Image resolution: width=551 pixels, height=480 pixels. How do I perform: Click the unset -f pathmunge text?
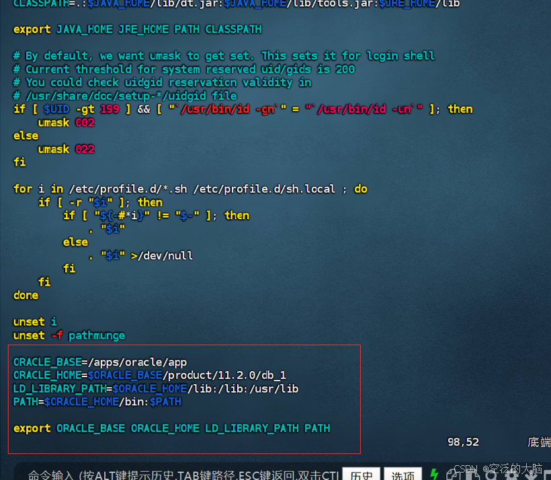point(69,335)
